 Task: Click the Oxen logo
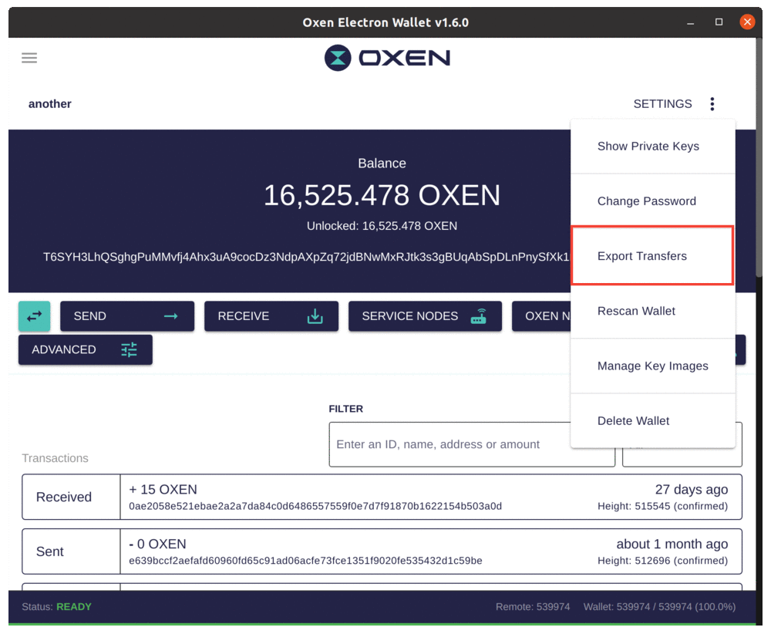click(x=386, y=58)
